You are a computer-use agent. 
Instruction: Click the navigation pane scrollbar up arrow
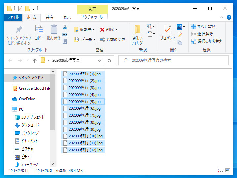[x=53, y=72]
